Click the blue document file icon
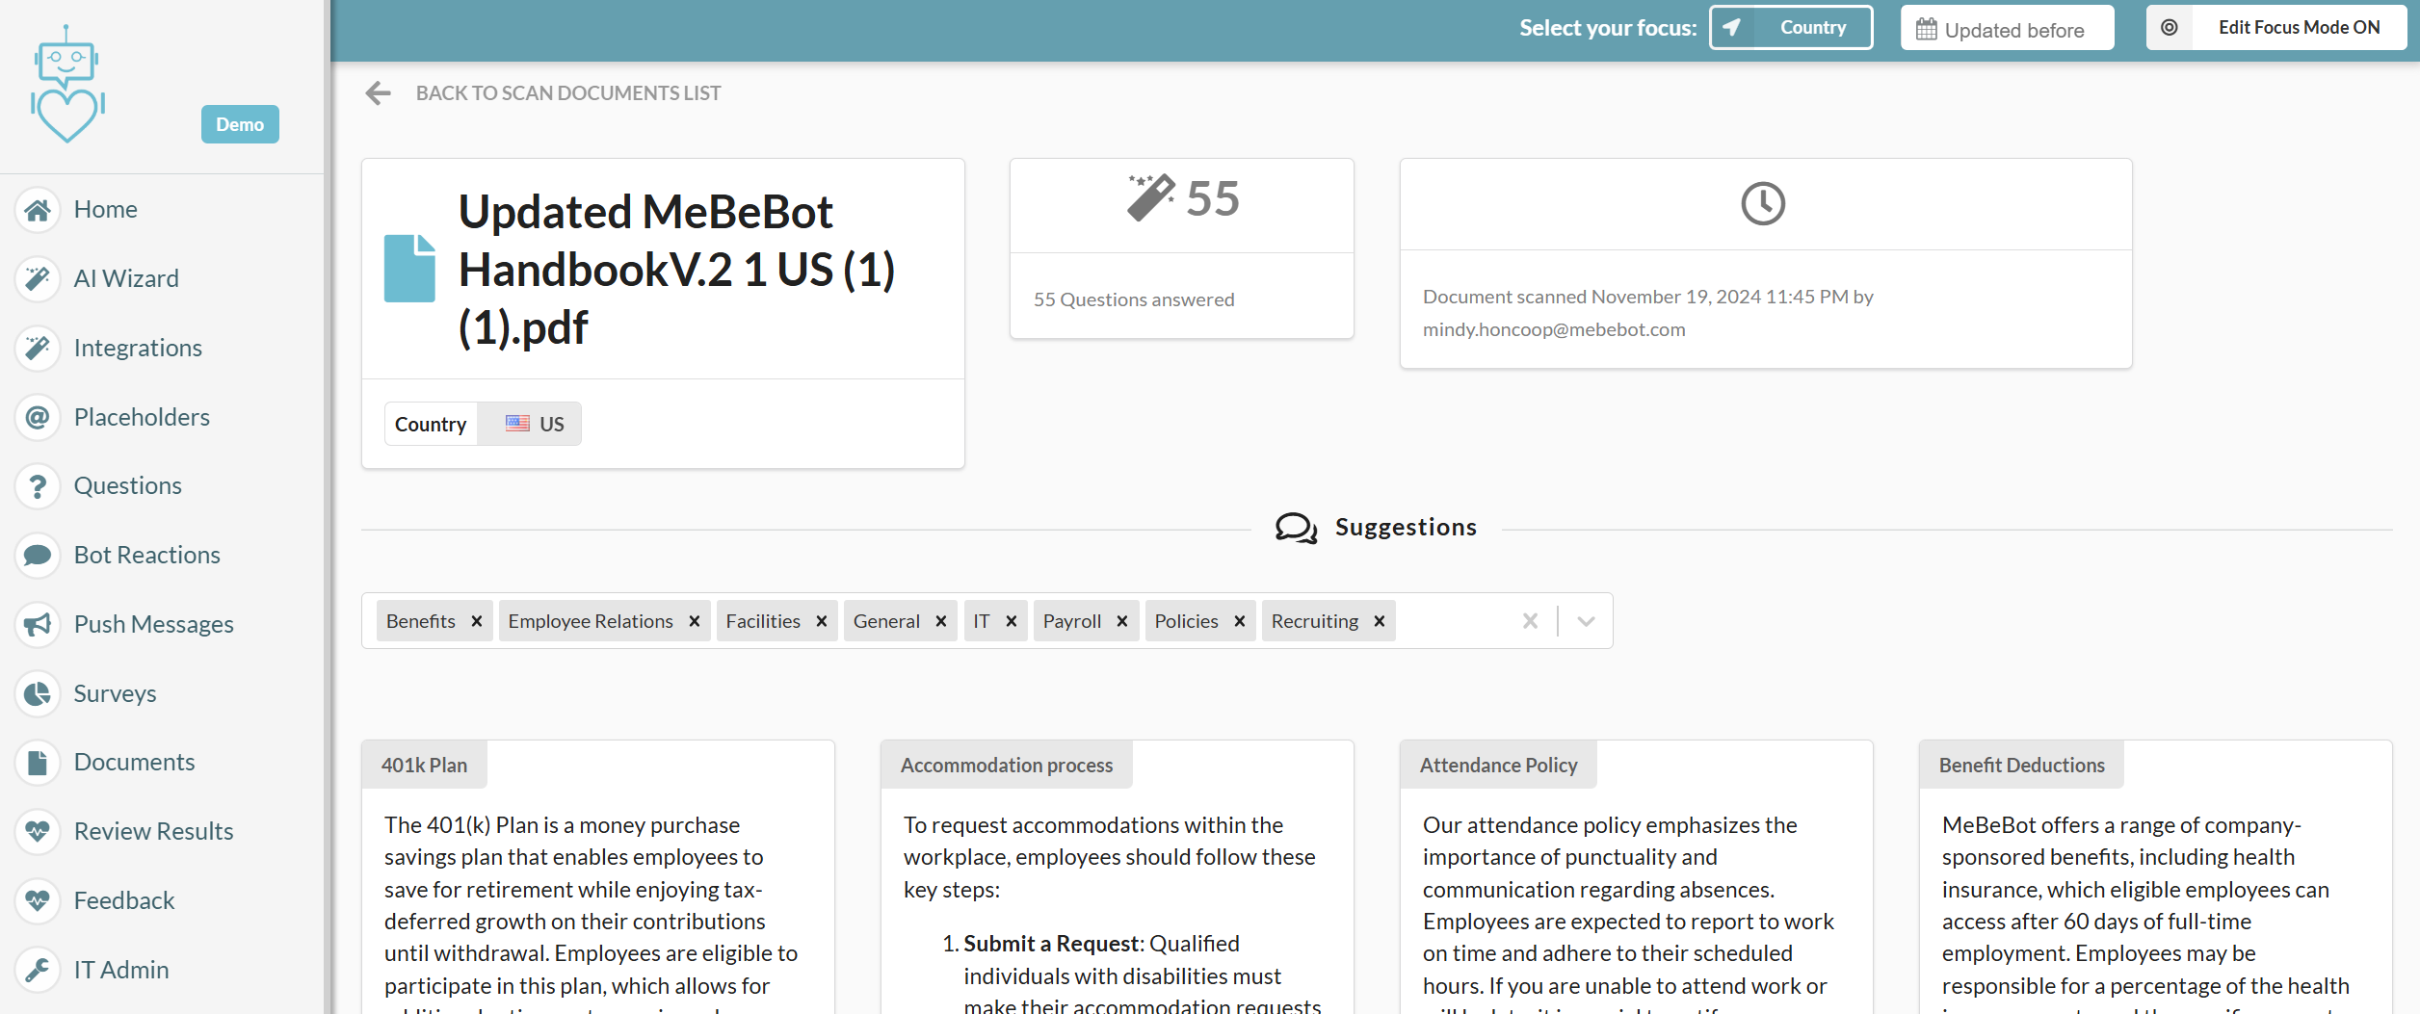 pos(409,269)
